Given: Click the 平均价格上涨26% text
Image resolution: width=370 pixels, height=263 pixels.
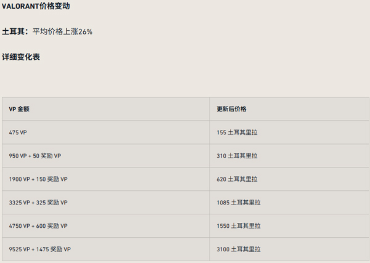Looking at the screenshot, I should pyautogui.click(x=62, y=31).
